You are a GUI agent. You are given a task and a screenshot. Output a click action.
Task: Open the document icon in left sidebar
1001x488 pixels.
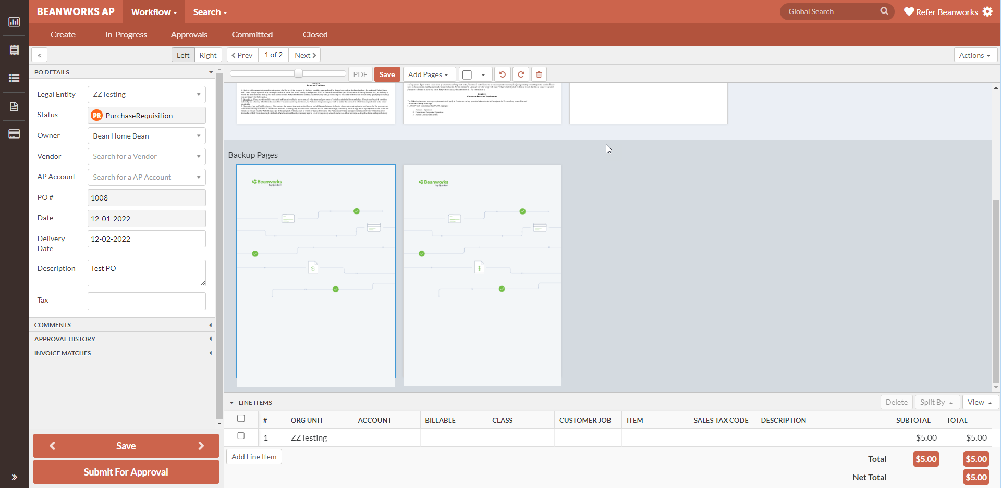point(14,106)
